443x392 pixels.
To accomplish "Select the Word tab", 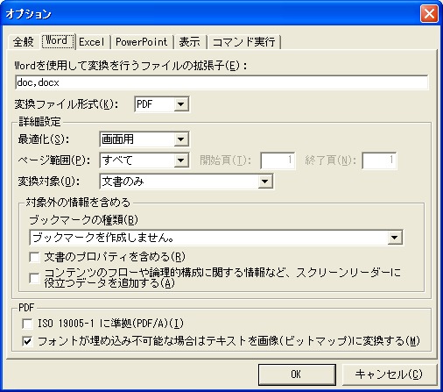I will click(57, 40).
